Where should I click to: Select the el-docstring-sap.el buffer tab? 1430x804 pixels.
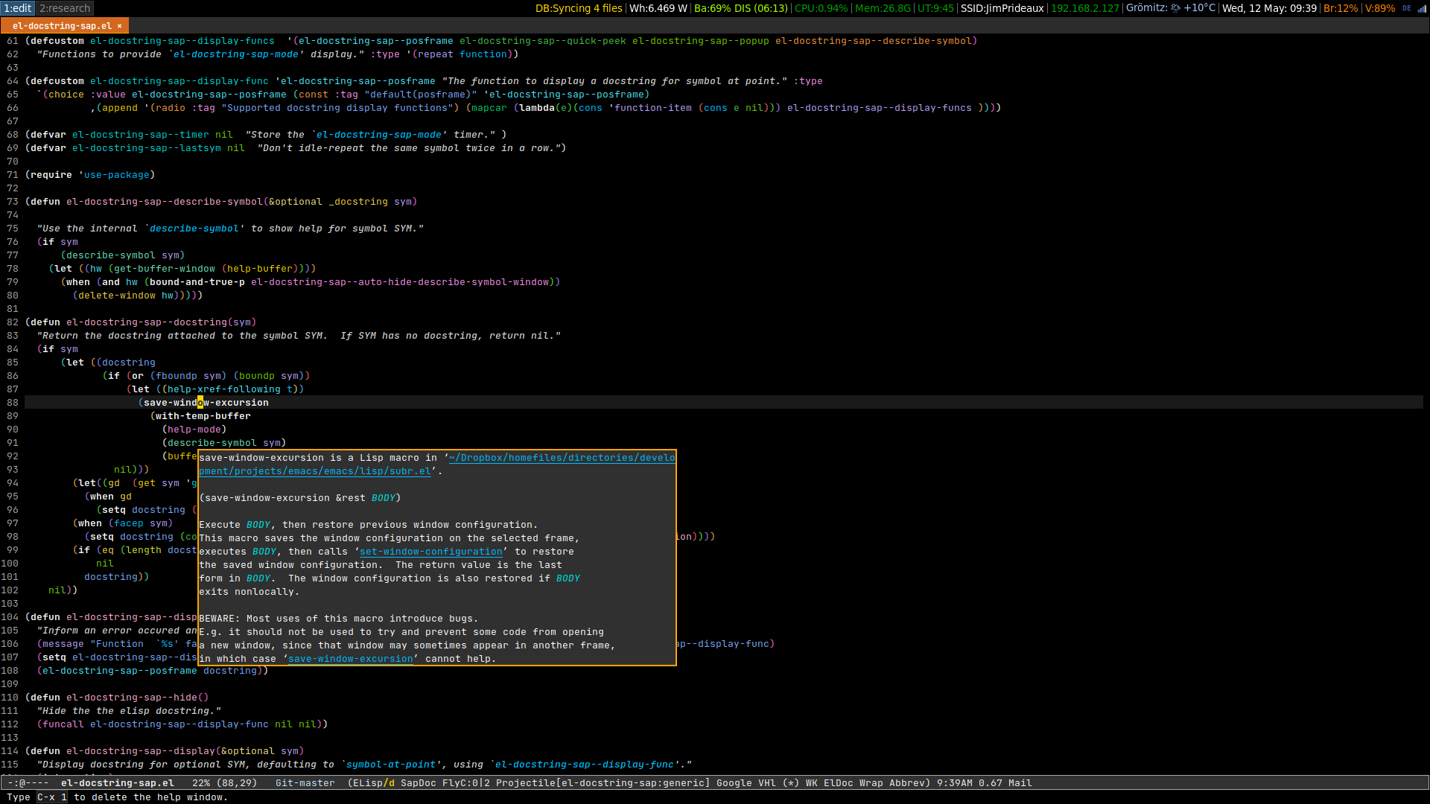(62, 26)
